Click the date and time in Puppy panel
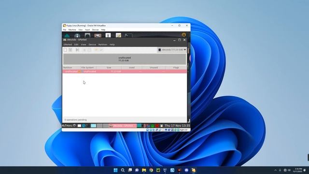309x174 pixels. [177, 126]
